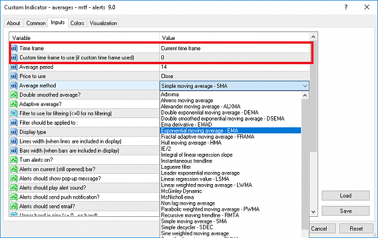Click the icon beside Alerts on current bar?
The height and width of the screenshot is (238, 378).
14,169
